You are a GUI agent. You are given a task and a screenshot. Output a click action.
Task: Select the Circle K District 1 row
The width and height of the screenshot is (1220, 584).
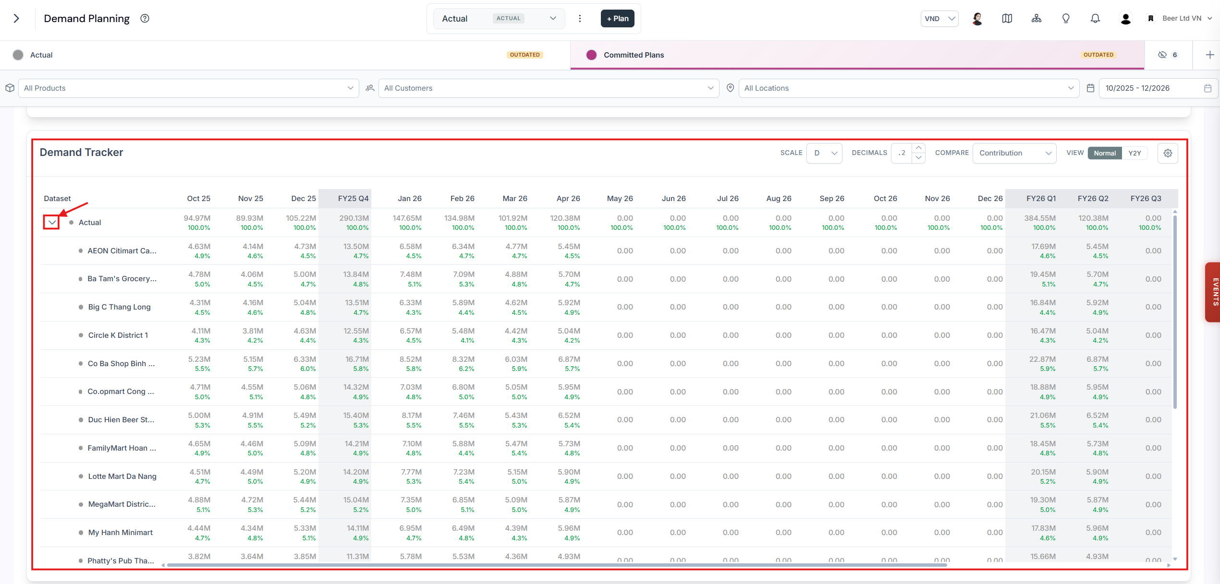(606, 335)
